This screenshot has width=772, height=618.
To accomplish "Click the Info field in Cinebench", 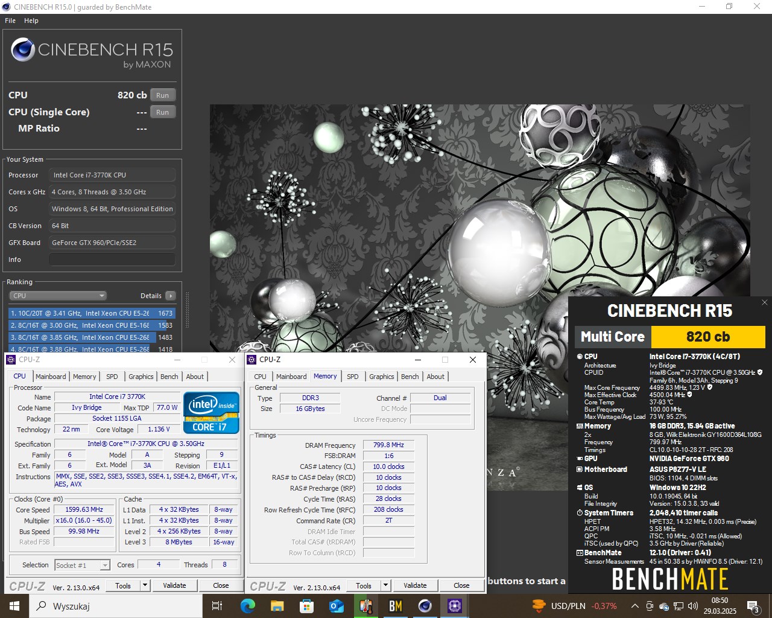I will point(112,260).
